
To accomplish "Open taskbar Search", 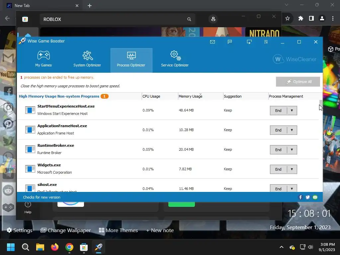I will tap(25, 247).
